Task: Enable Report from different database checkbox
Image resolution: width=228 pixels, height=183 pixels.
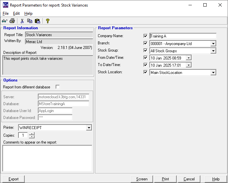Action: click(58, 87)
